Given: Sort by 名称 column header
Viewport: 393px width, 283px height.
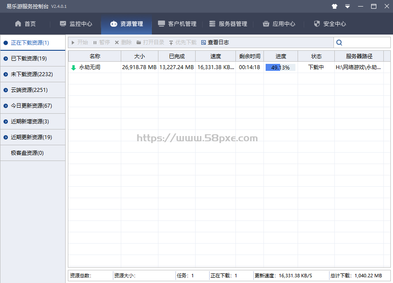Looking at the screenshot, I should [95, 56].
